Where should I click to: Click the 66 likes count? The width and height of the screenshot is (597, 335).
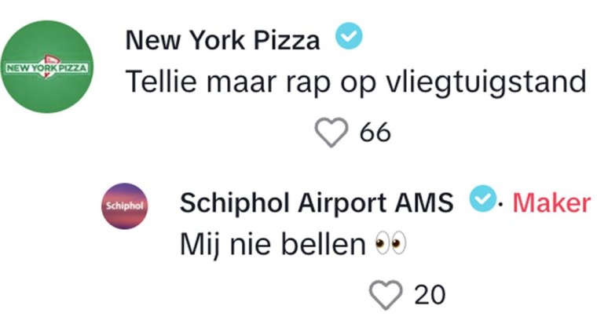375,133
